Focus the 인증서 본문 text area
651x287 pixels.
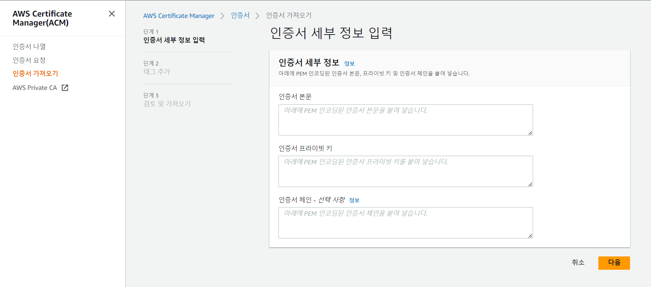[x=406, y=120]
